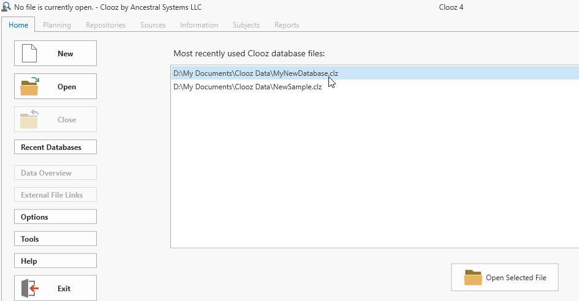Click the New blank document icon

[29, 53]
